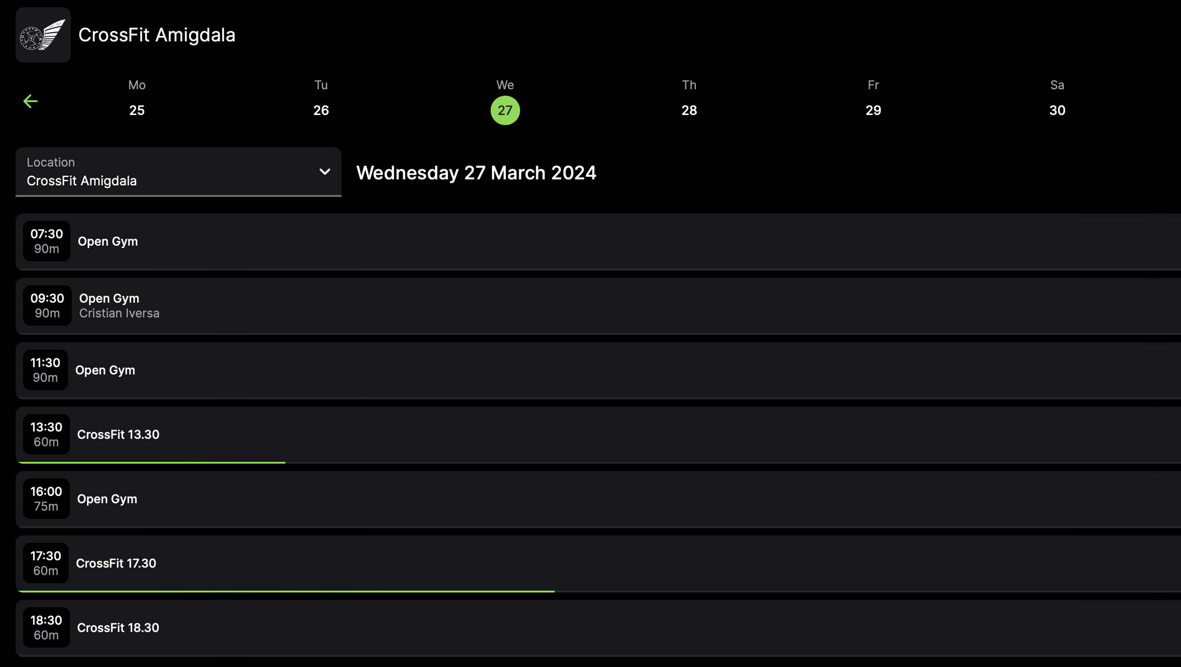Click coach name Cristian Iversa
The height and width of the screenshot is (667, 1181).
coord(119,313)
